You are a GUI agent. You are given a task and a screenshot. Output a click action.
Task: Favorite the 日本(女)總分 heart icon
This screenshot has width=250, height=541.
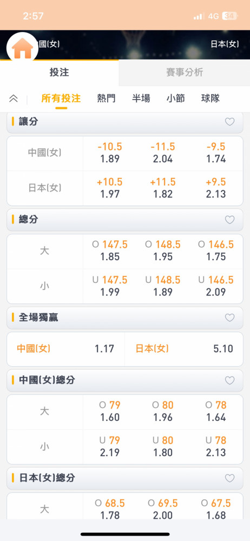coord(229,478)
